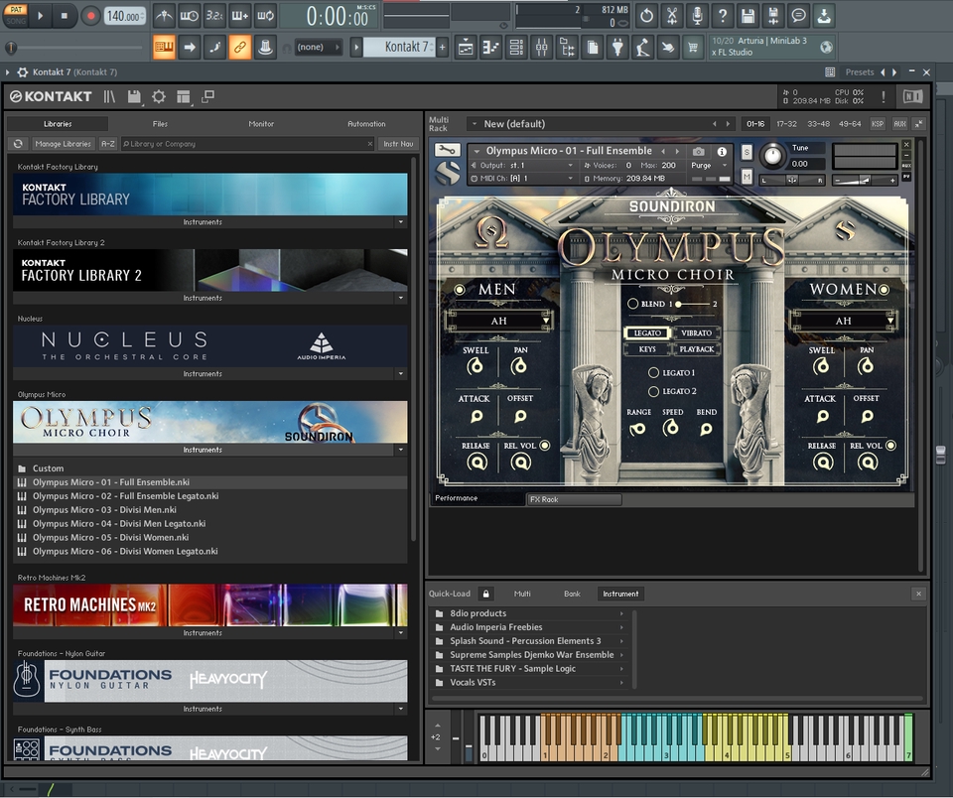Click the Instr Nav button
Viewport: 953px width, 798px height.
click(x=398, y=144)
